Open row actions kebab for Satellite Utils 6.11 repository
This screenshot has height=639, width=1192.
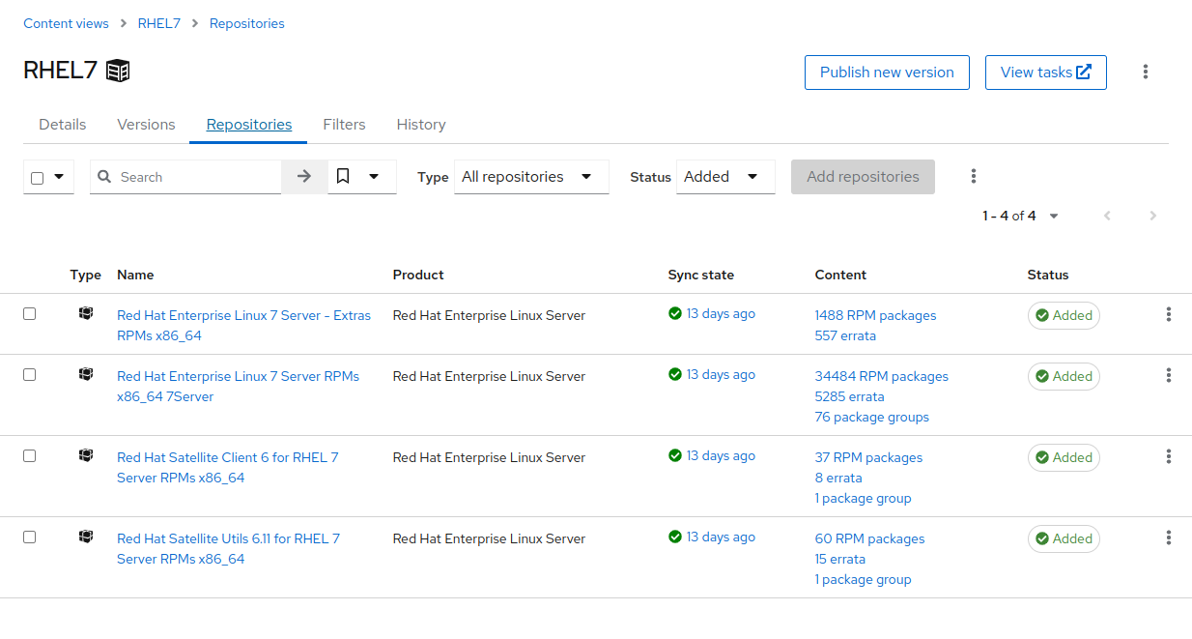(x=1169, y=537)
